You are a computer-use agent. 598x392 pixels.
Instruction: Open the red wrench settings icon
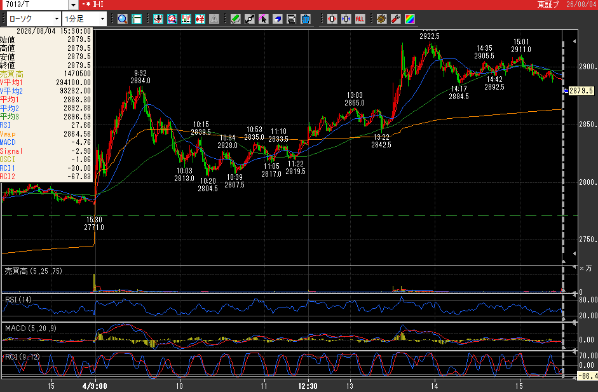tap(395, 18)
